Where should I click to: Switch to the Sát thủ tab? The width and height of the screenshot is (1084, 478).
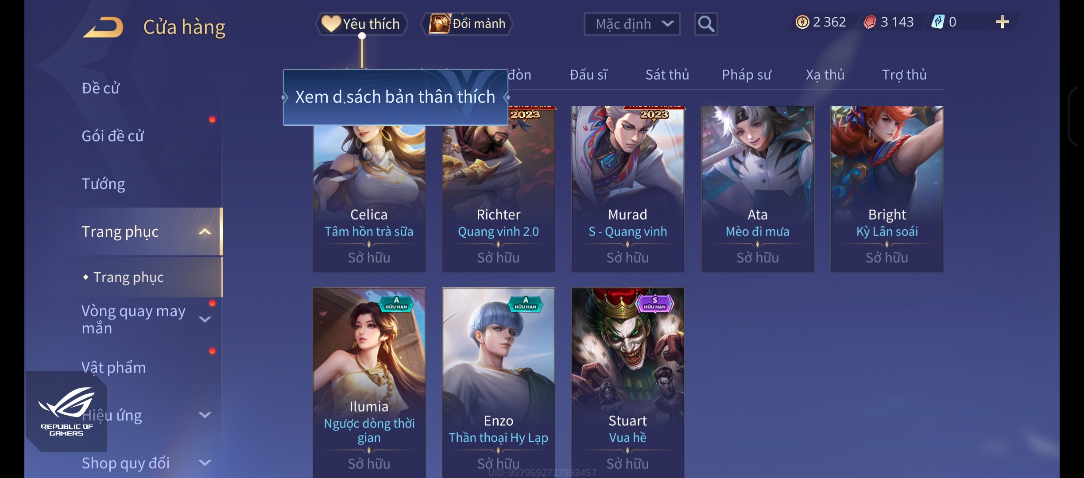[667, 75]
